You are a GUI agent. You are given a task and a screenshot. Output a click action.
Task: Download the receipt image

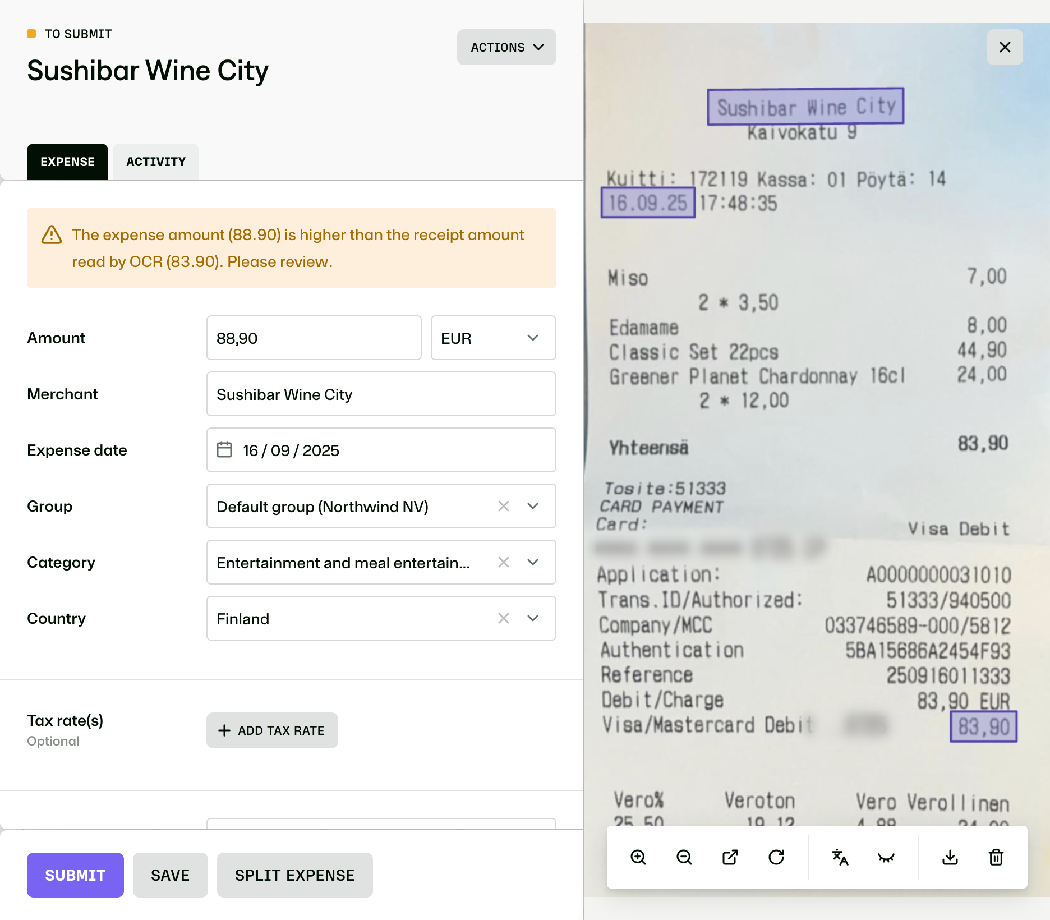click(950, 857)
